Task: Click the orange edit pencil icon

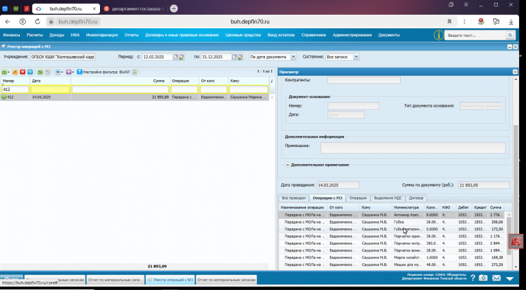Action: point(15,72)
